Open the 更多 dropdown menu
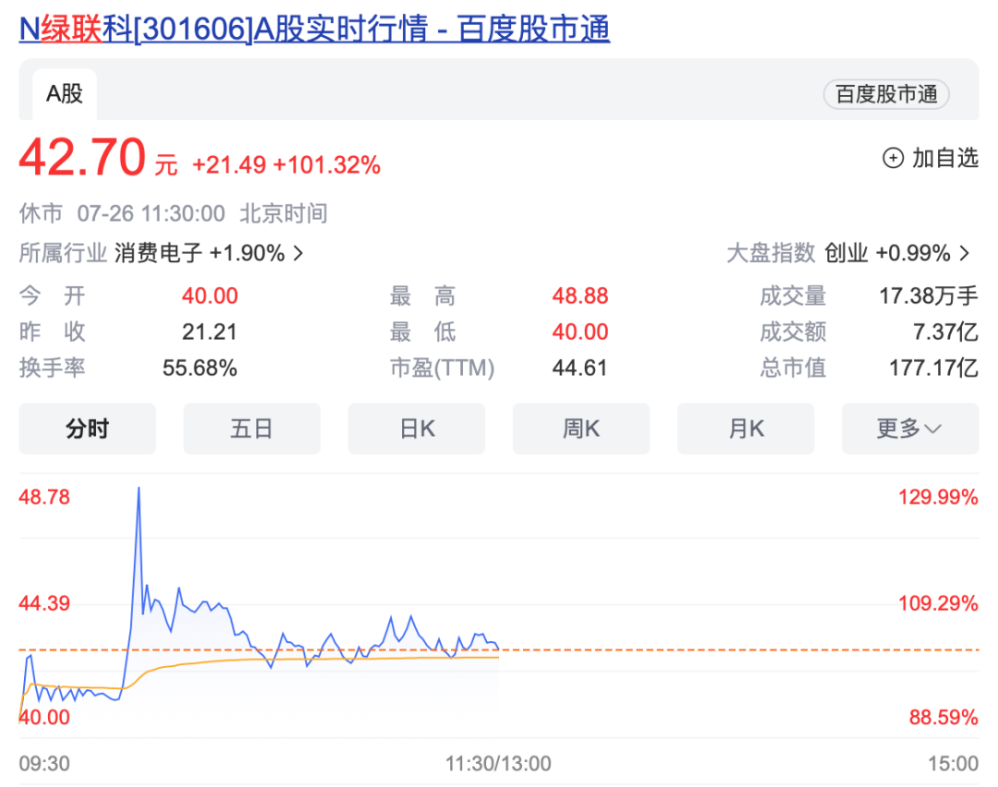The height and width of the screenshot is (787, 998). point(909,429)
